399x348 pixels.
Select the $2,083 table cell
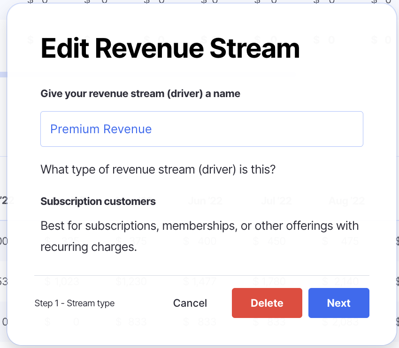tap(341, 322)
